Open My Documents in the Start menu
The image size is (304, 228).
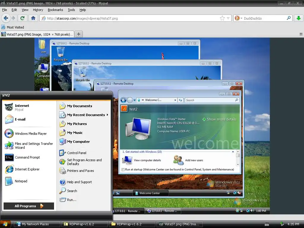tap(84, 106)
